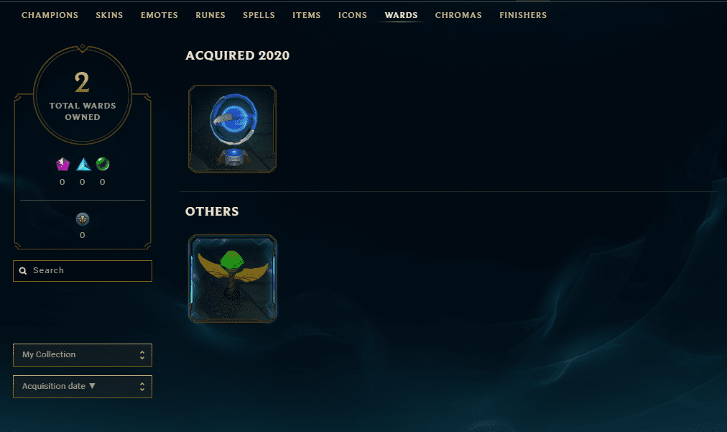This screenshot has height=432, width=727.
Task: Click the total wards owned counter
Action: tap(83, 95)
